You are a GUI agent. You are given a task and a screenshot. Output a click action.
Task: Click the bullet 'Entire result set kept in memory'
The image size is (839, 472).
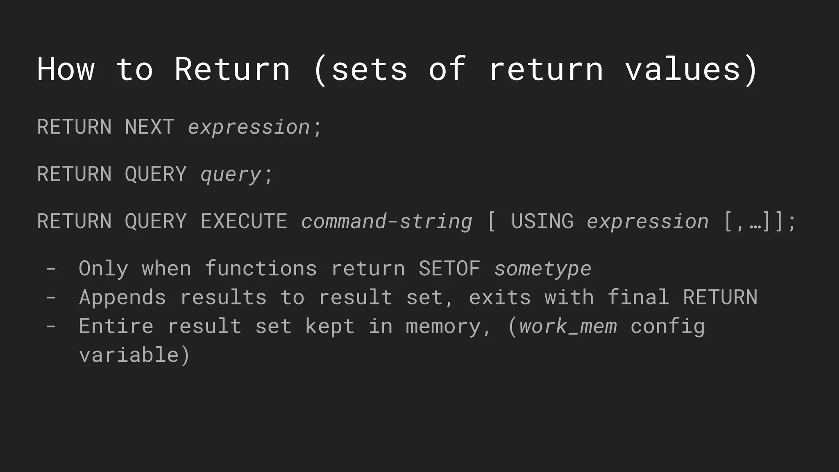click(x=392, y=340)
